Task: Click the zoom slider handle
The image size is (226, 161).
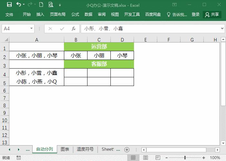Action: tap(185, 158)
